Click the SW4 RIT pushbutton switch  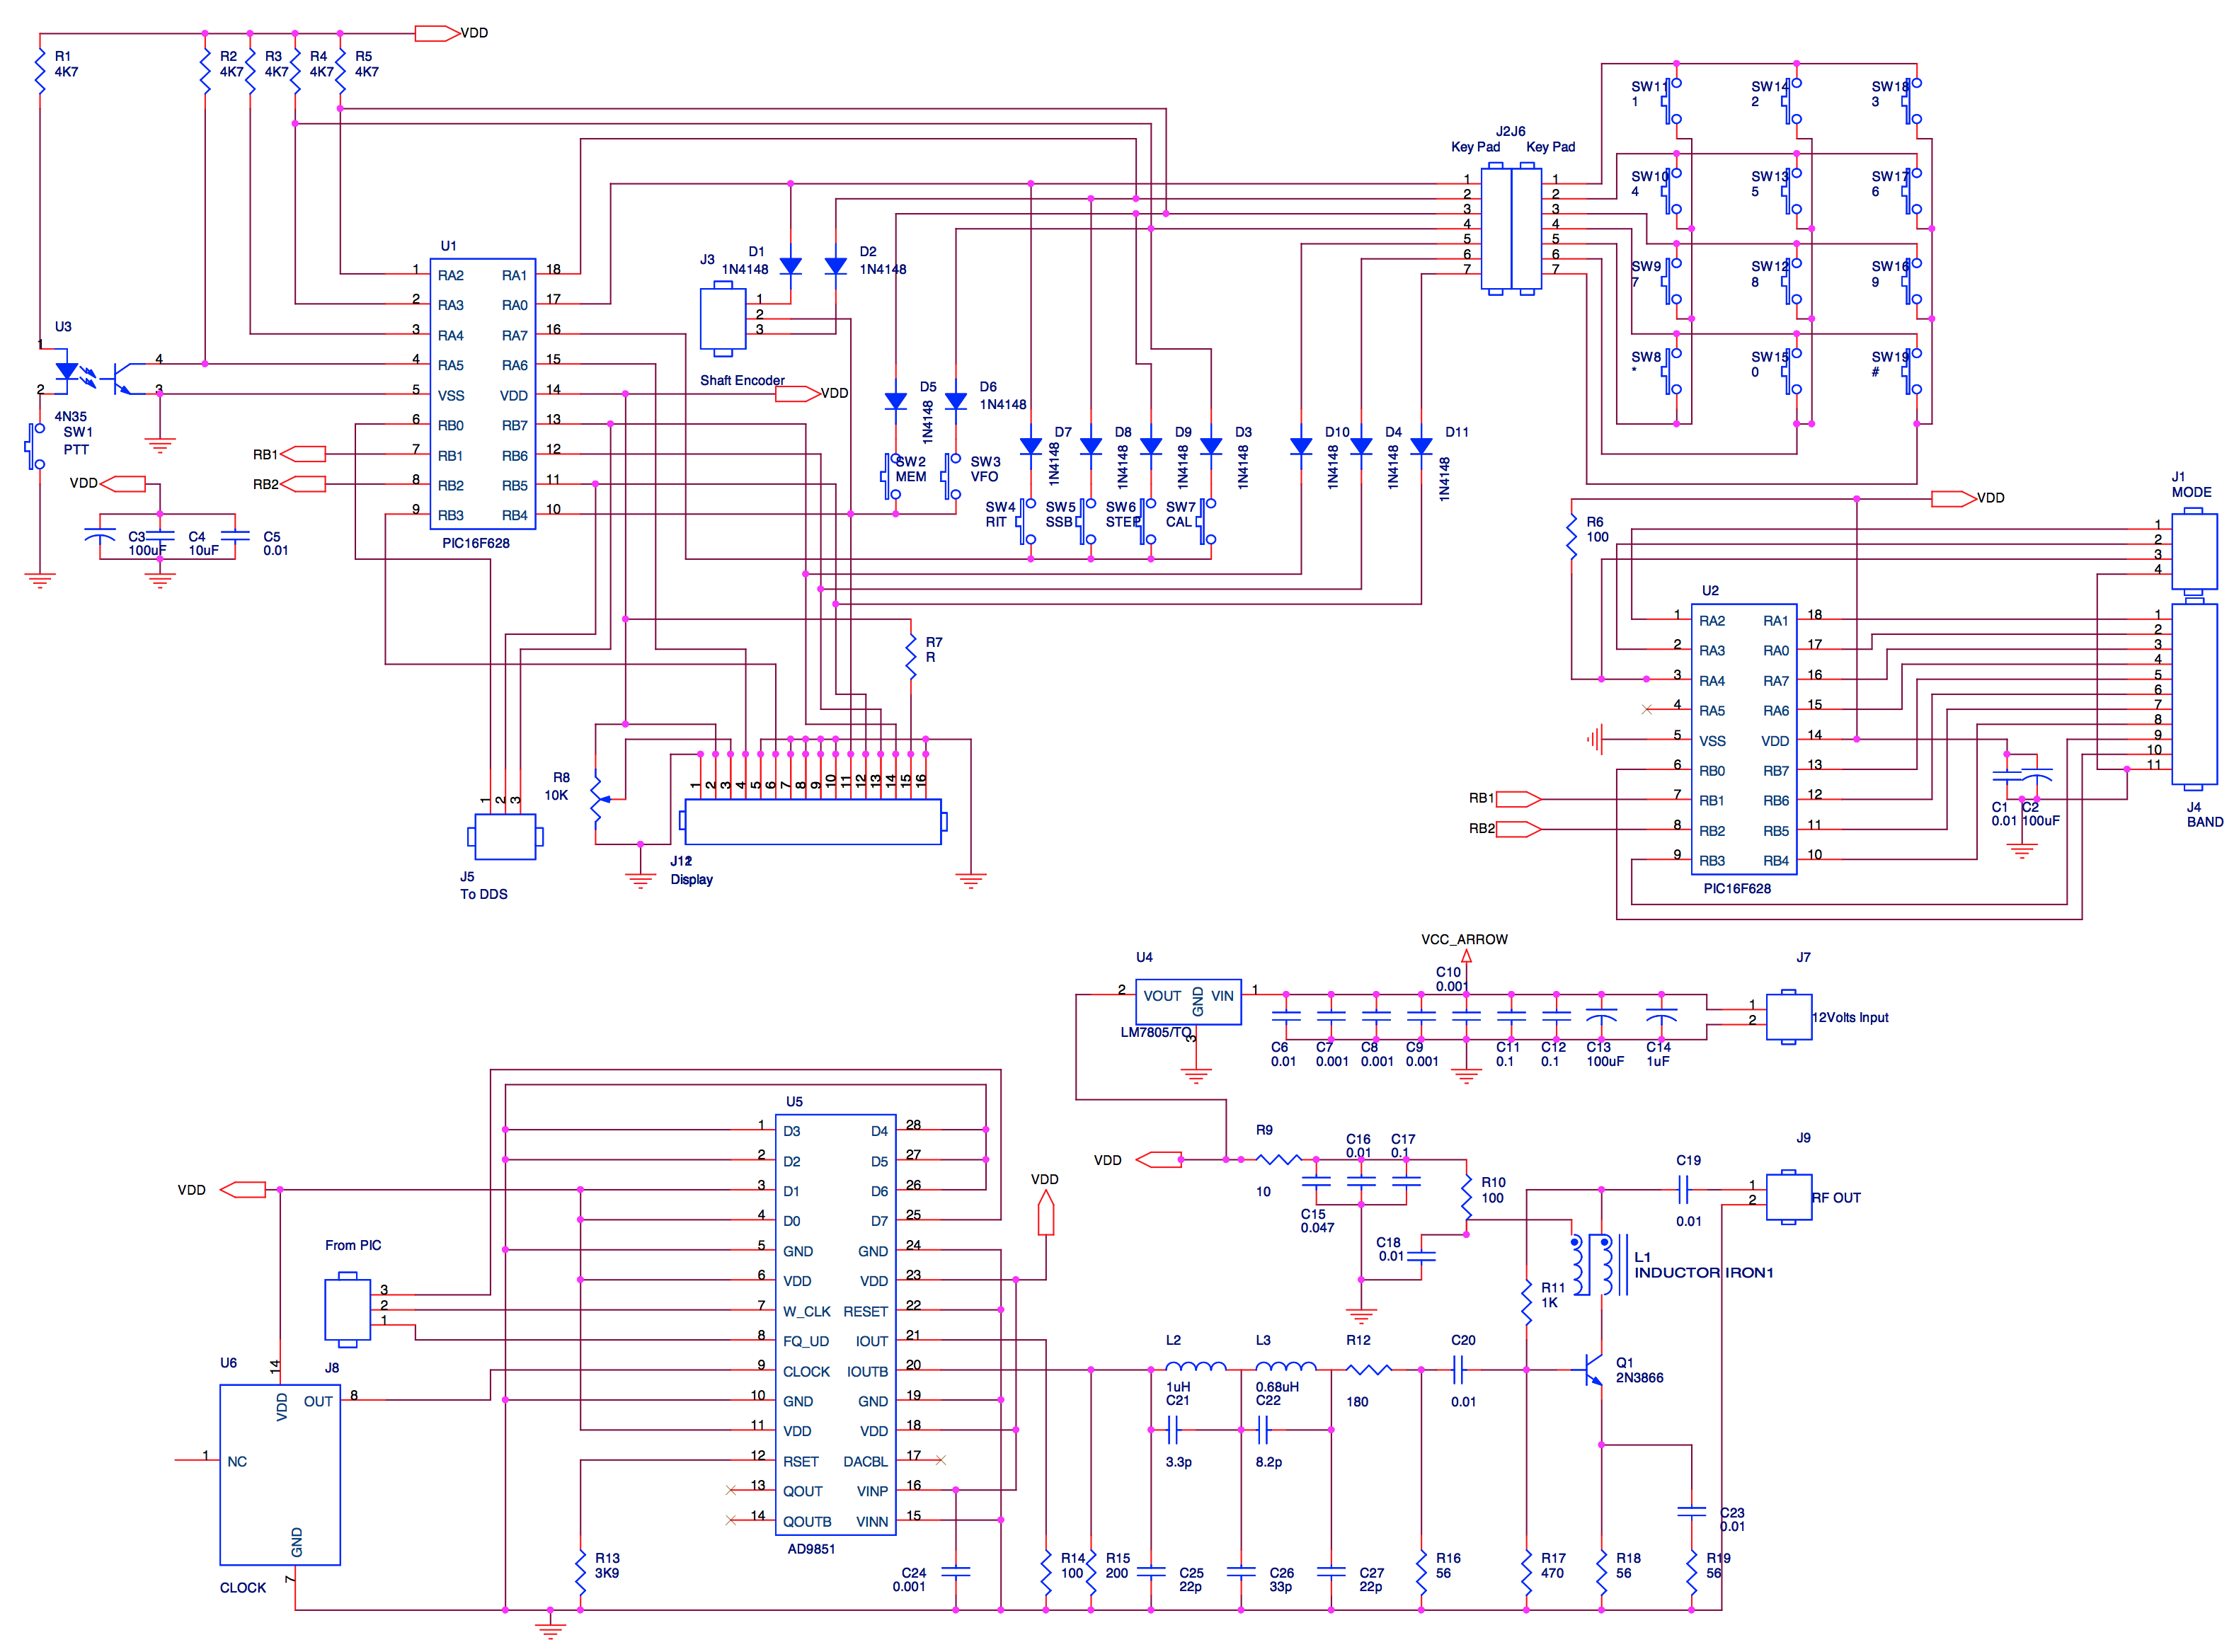[1026, 521]
